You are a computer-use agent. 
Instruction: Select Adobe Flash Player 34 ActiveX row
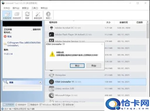click(x=96, y=35)
